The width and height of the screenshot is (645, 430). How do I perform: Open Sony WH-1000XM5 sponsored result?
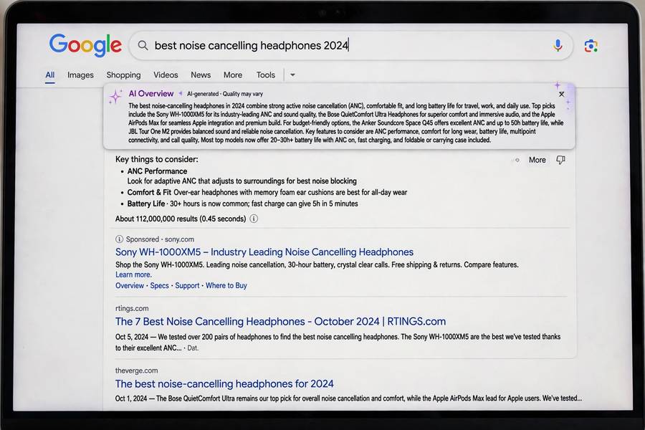point(264,252)
